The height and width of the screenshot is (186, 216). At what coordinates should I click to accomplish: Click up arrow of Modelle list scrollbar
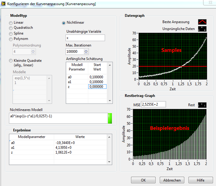point(49,78)
